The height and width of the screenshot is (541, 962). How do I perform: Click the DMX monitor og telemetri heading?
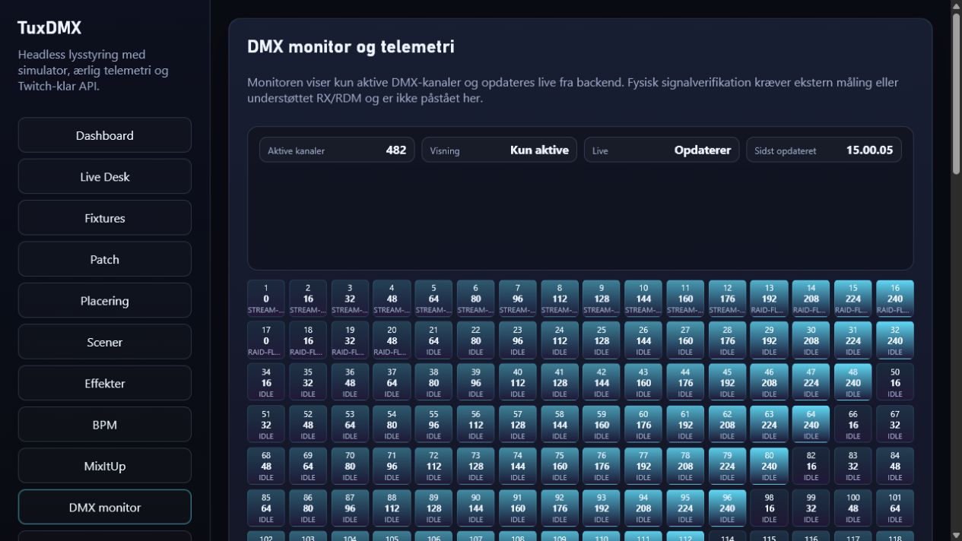[x=351, y=47]
